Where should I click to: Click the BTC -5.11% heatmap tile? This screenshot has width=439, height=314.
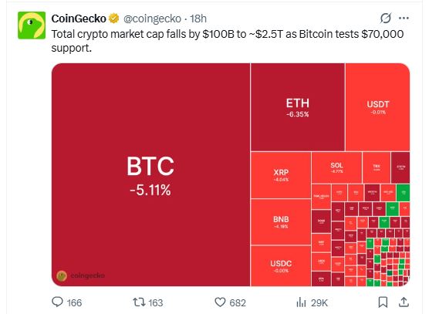(x=151, y=174)
